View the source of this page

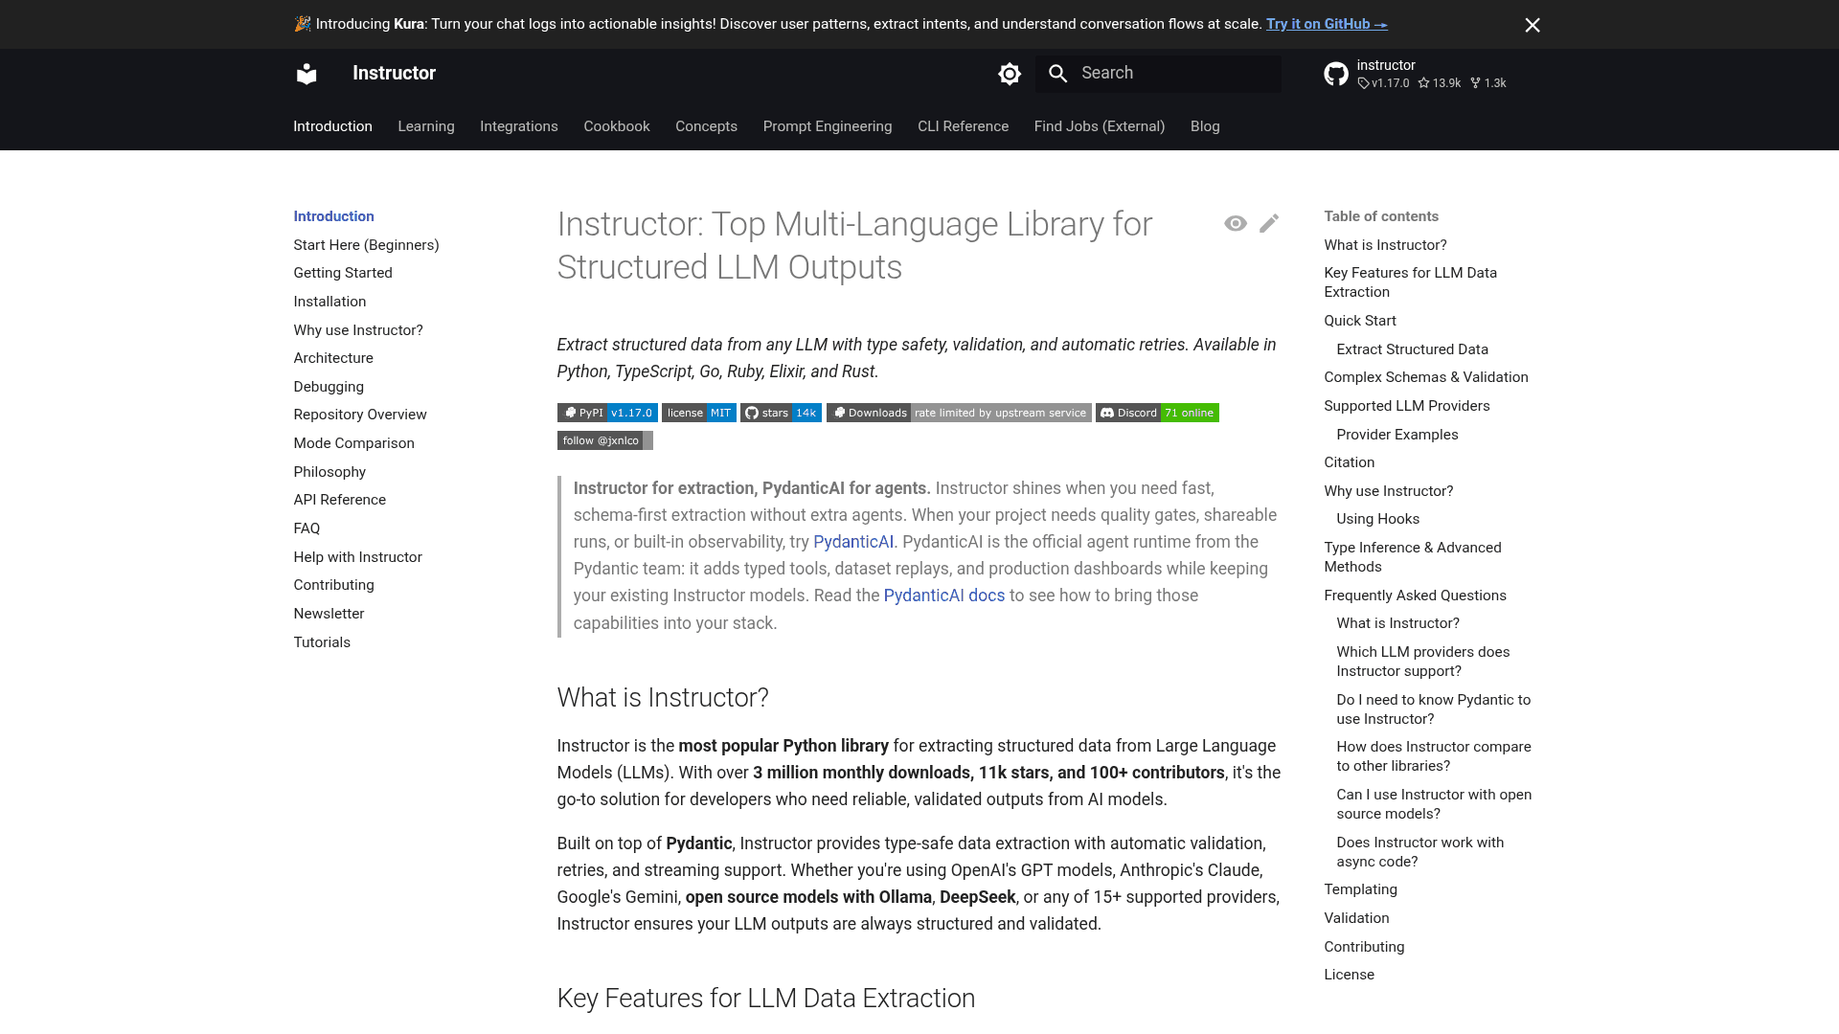1236,223
